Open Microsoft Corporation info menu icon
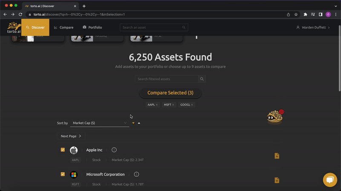 pos(136,174)
